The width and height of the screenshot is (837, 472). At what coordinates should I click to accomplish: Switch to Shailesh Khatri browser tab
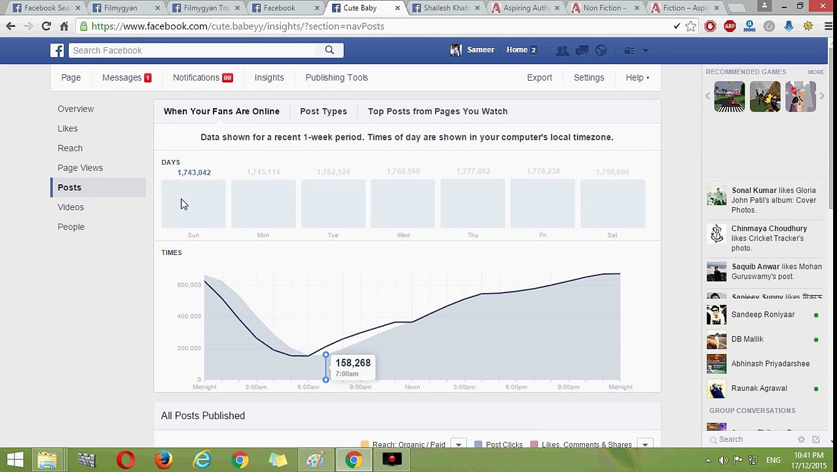[x=447, y=8]
